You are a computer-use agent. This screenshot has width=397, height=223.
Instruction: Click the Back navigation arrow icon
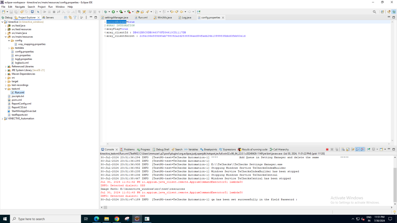[181, 12]
